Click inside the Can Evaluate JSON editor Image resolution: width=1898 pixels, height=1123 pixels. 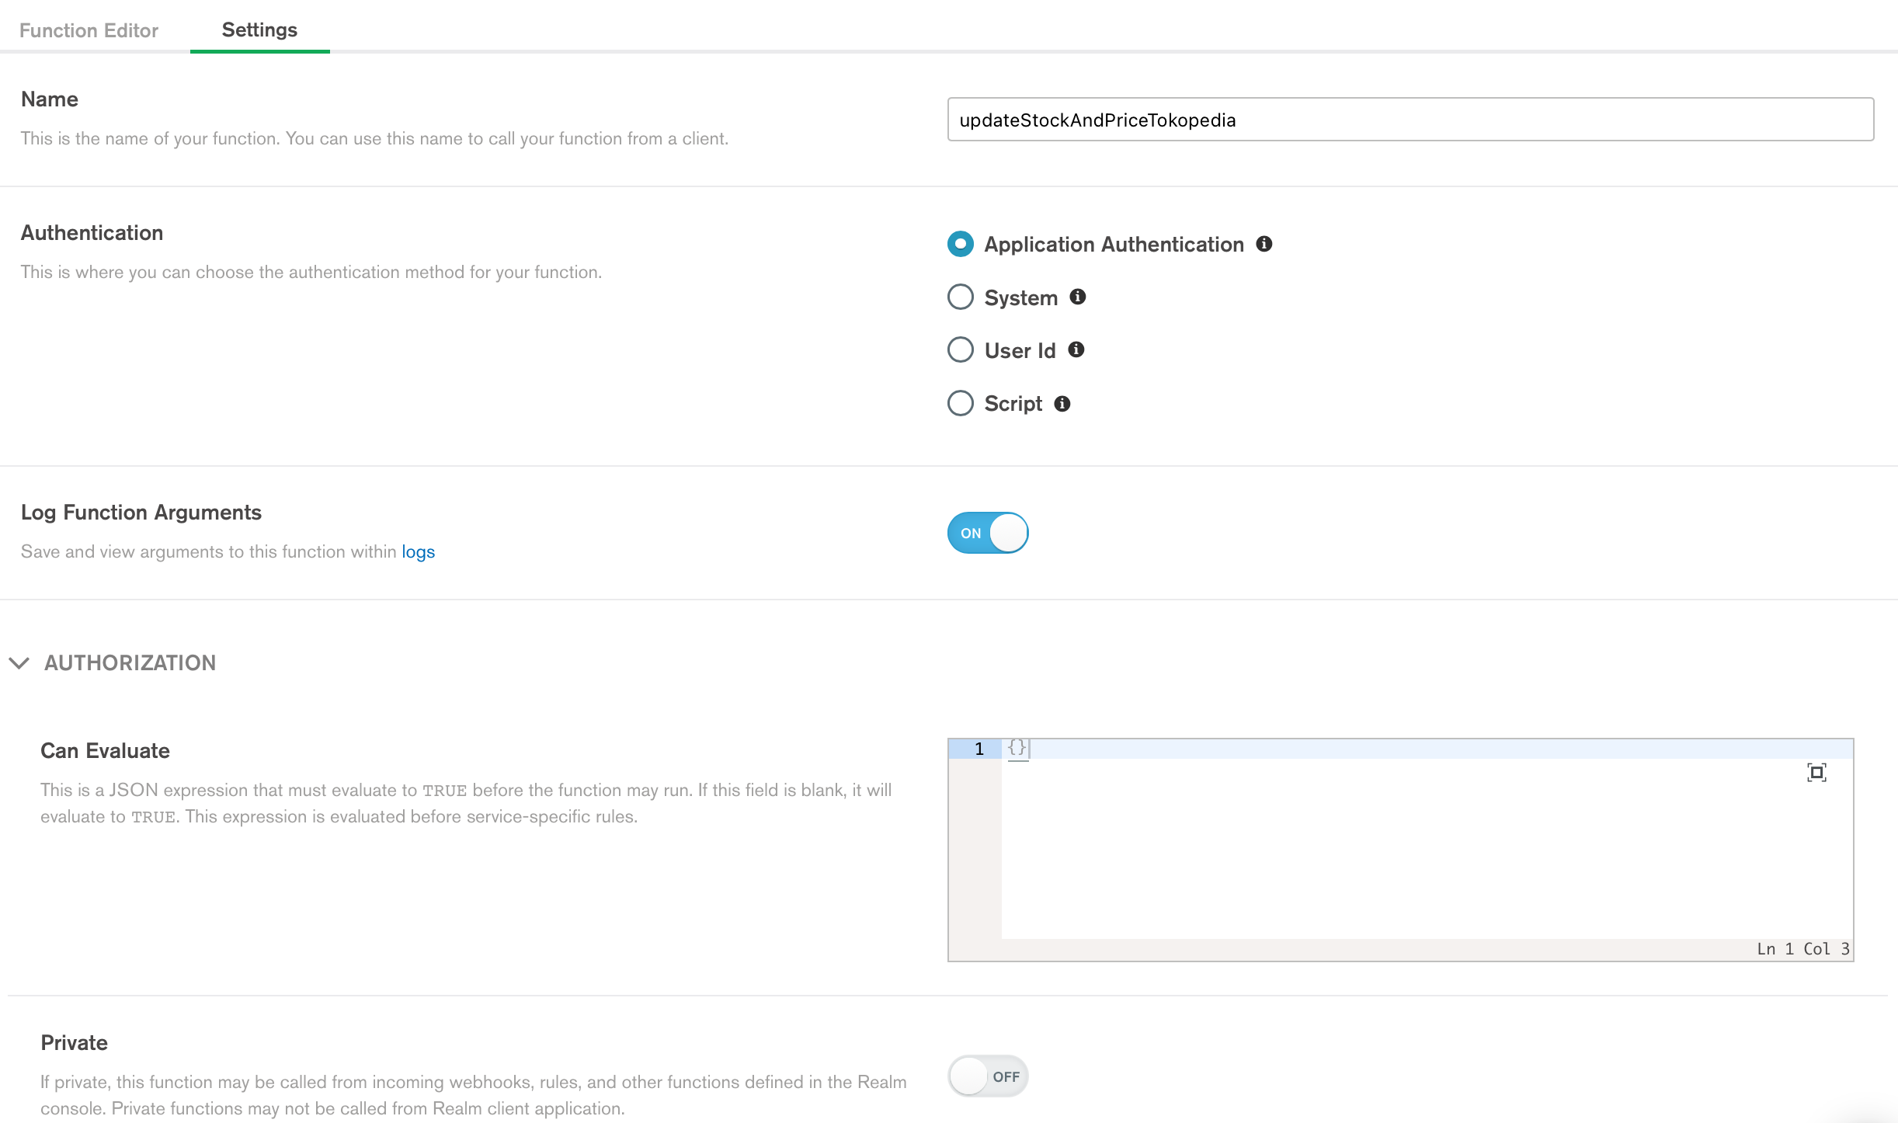(x=1398, y=847)
